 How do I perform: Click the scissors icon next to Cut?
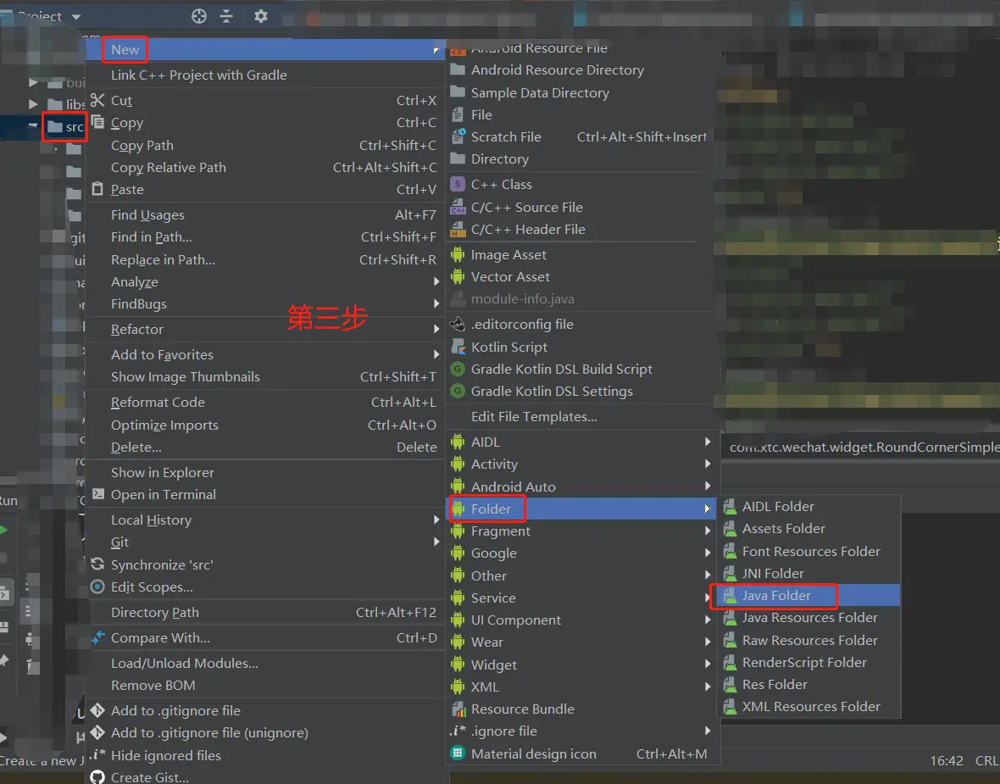[x=97, y=100]
